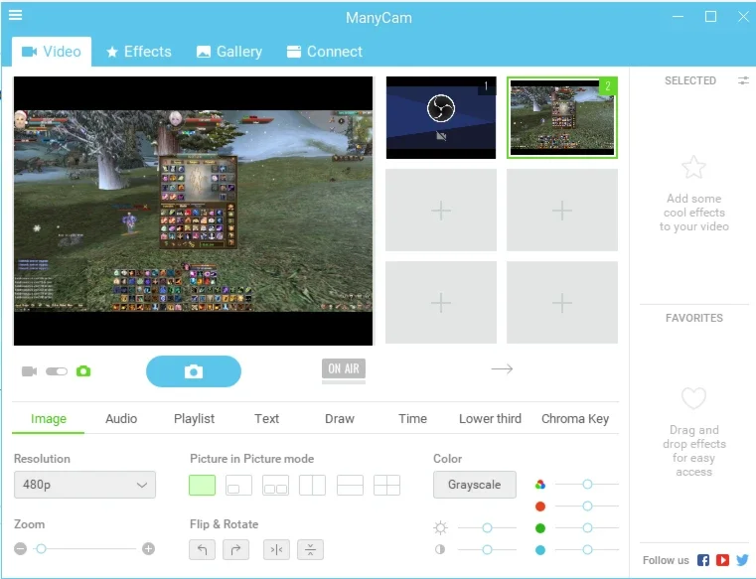Select two small insets picture layout

click(276, 485)
